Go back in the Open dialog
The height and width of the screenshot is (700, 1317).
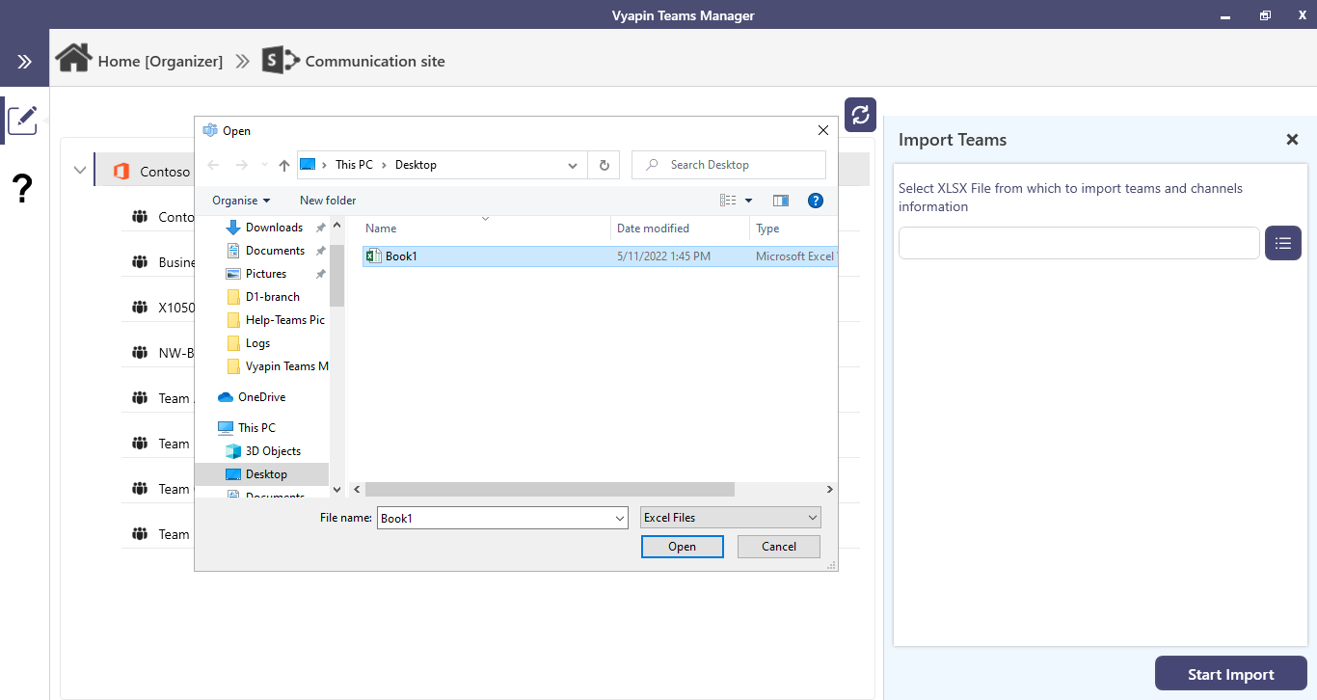[x=214, y=165]
